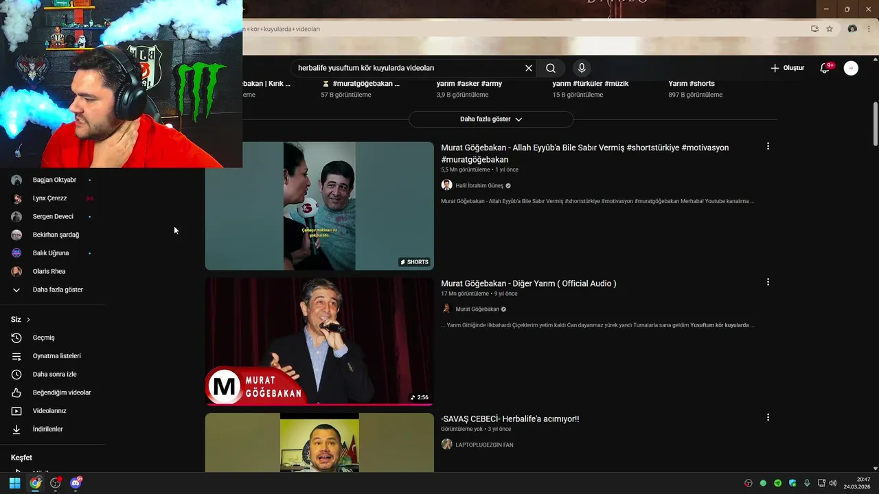This screenshot has height=494, width=879.
Task: Open volume control in the system tray
Action: (832, 483)
